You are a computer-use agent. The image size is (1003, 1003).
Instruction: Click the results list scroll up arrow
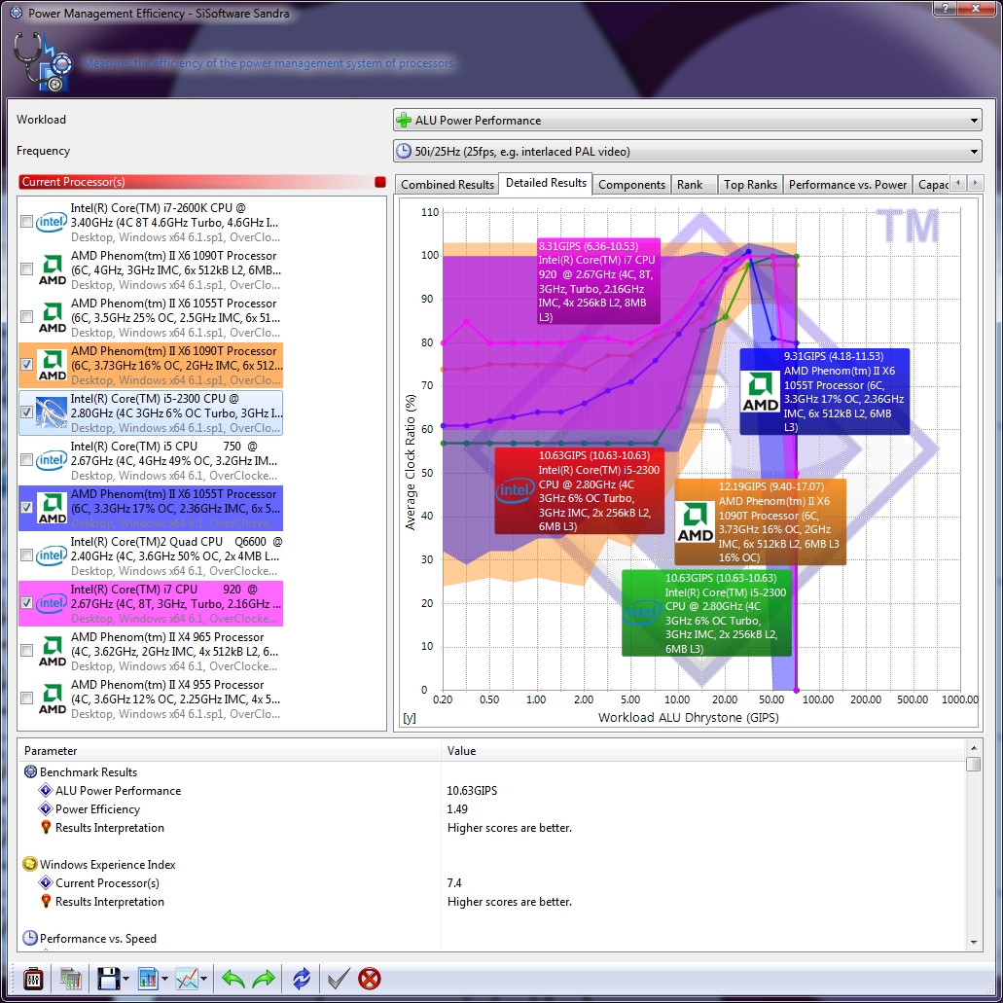pyautogui.click(x=974, y=748)
